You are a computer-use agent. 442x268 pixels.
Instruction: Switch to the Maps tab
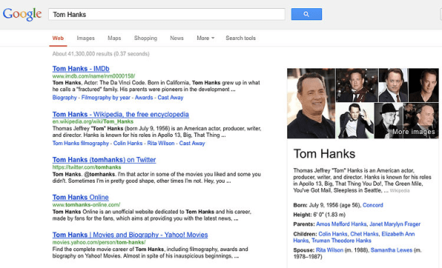tap(114, 38)
